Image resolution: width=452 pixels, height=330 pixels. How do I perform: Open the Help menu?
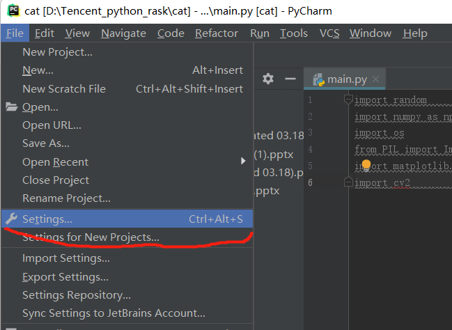coord(415,33)
